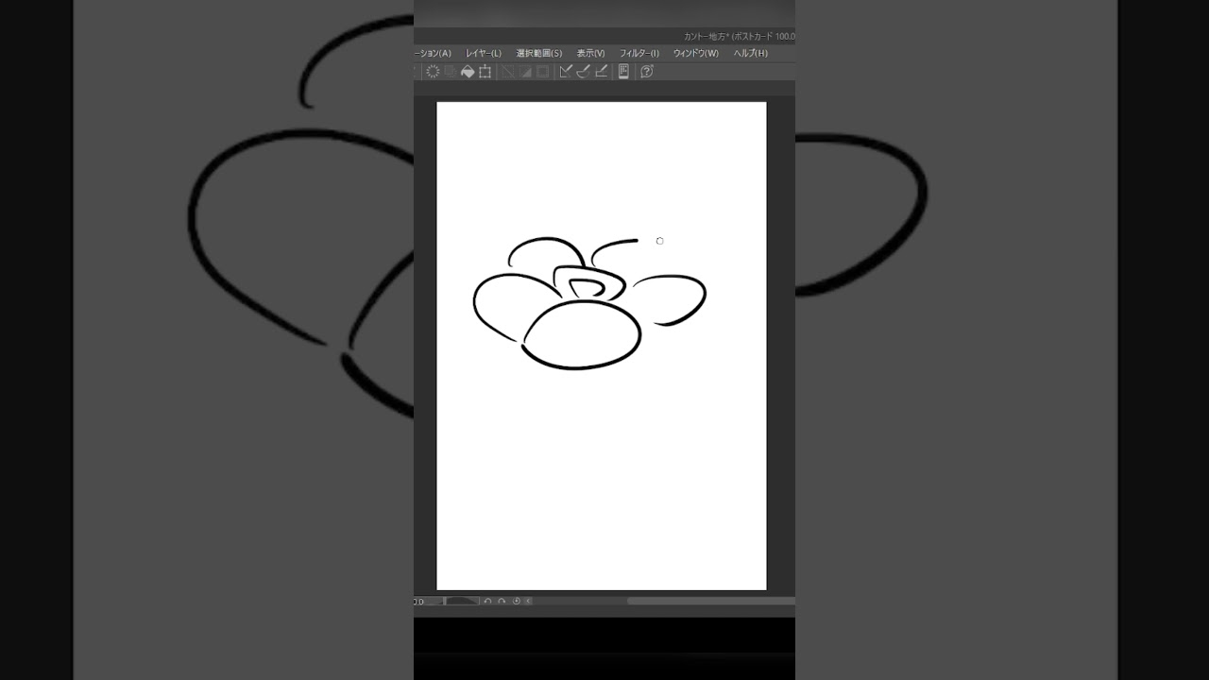This screenshot has height=680, width=1209.
Task: Activate the Scale/Rotate transform toolbar icon
Action: pos(485,72)
